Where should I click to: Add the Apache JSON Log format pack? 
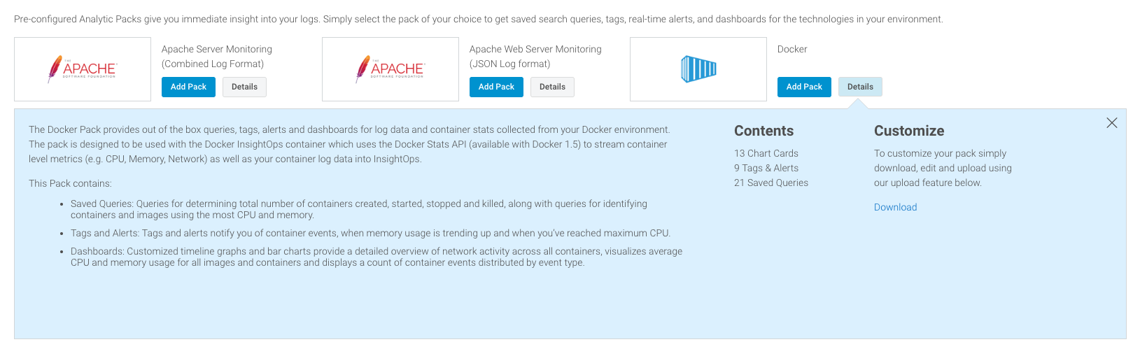coord(496,87)
